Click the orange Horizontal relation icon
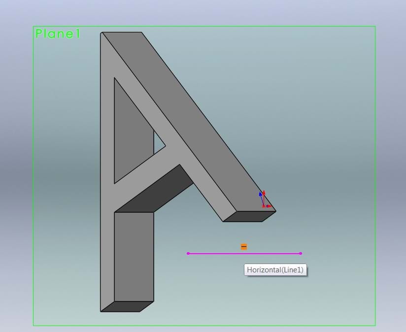Image resolution: width=406 pixels, height=332 pixels. click(x=244, y=247)
